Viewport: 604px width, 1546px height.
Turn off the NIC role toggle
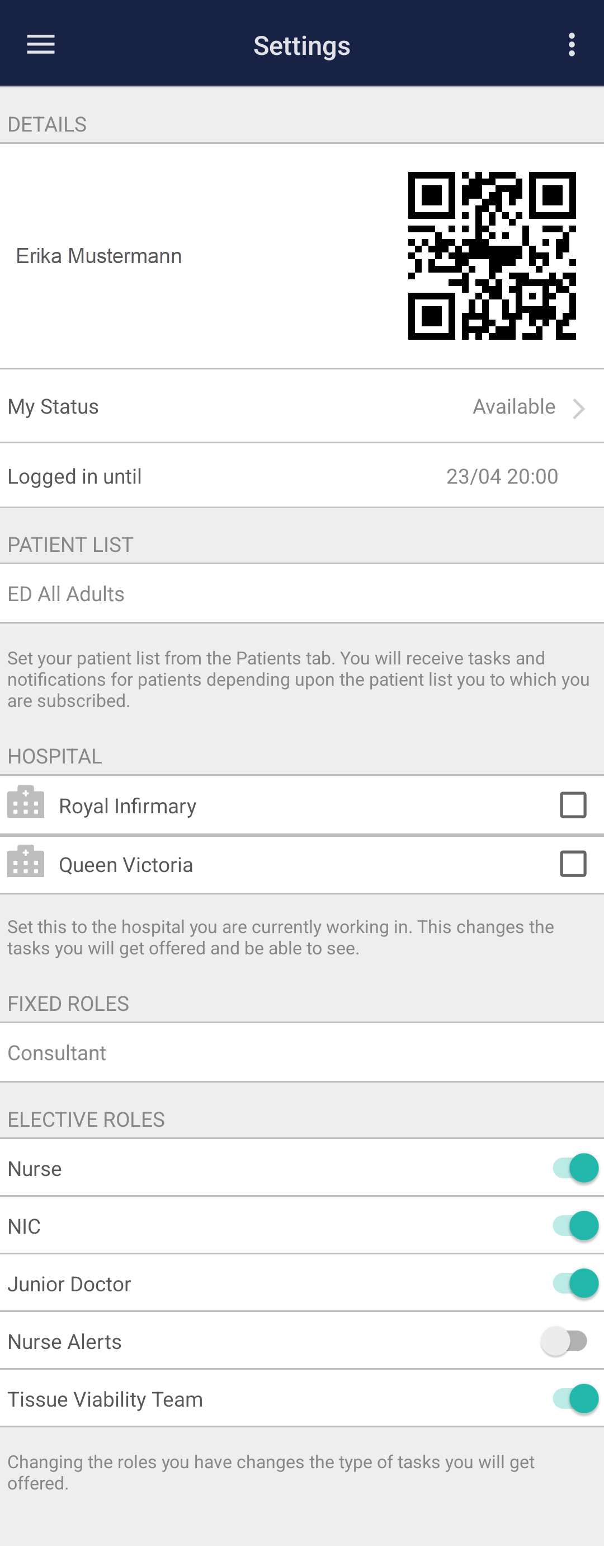pyautogui.click(x=575, y=1225)
